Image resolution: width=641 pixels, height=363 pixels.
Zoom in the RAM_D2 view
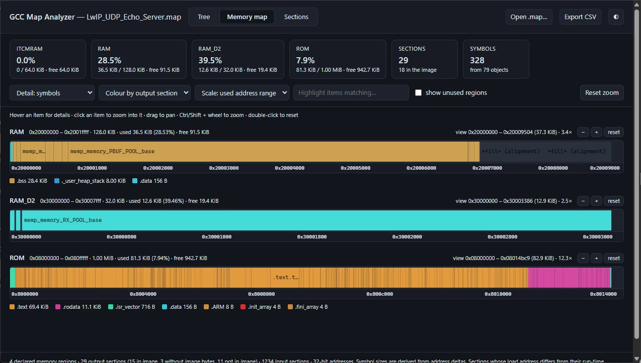(x=596, y=201)
